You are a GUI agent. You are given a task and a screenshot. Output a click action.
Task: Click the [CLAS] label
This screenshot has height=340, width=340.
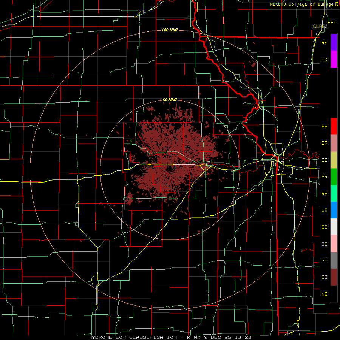pyautogui.click(x=319, y=26)
